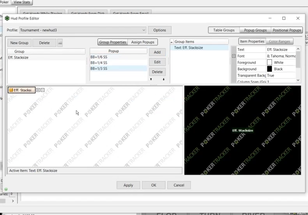This screenshot has height=215, width=308.
Task: Click the PokerTracker logo icon in title bar
Action: pos(7,18)
